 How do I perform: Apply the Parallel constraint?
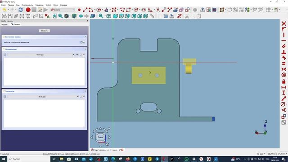point(284,46)
